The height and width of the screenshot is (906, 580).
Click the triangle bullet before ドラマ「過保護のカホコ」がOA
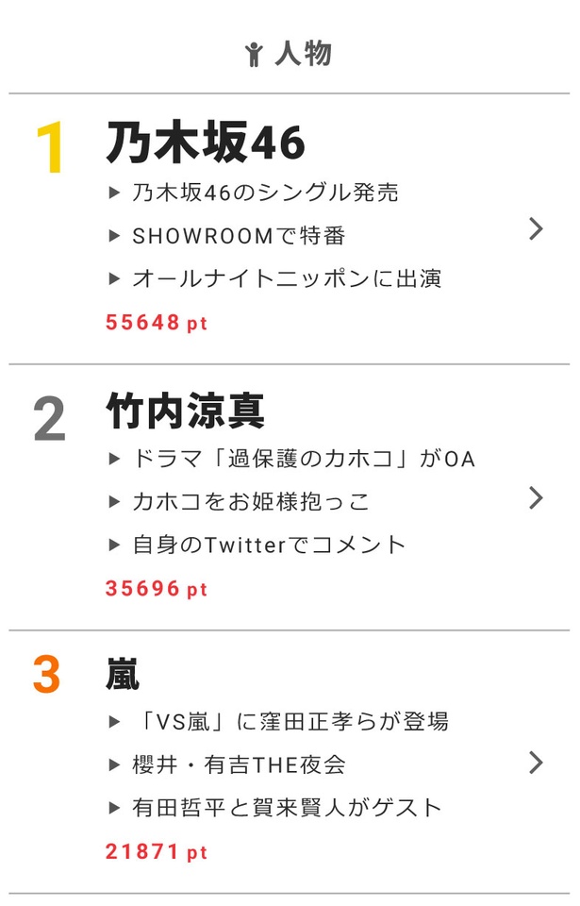[114, 460]
